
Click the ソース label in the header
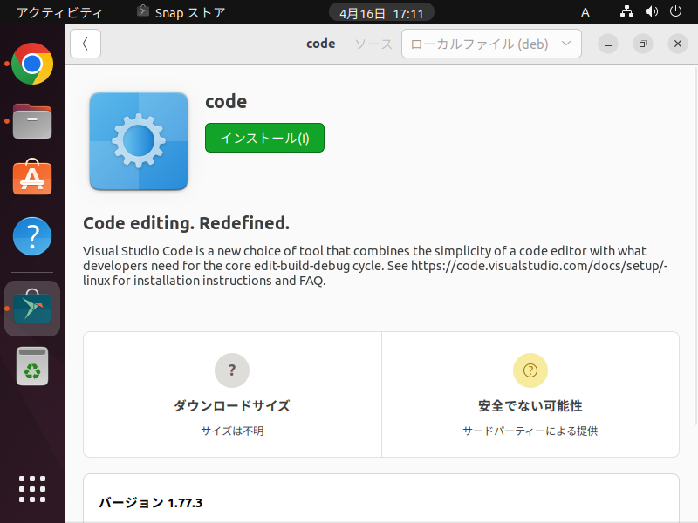point(373,44)
